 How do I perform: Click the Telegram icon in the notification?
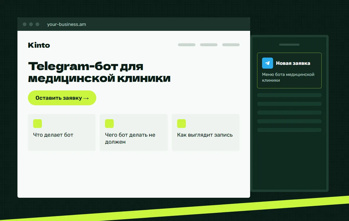[x=268, y=63]
